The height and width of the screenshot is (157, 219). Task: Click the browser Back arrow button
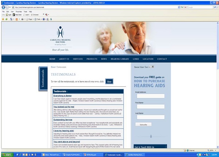3,7
